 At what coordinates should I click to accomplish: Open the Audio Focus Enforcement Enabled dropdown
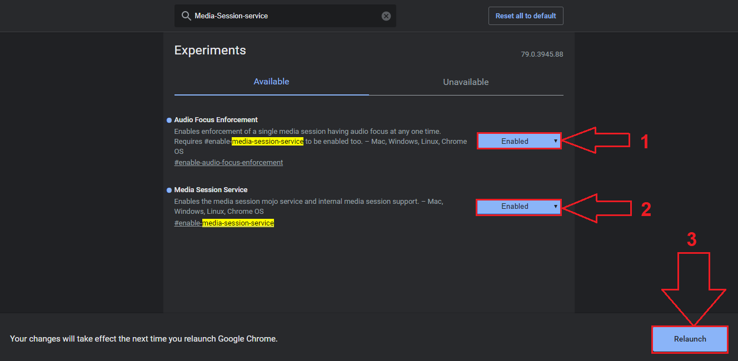coord(518,141)
